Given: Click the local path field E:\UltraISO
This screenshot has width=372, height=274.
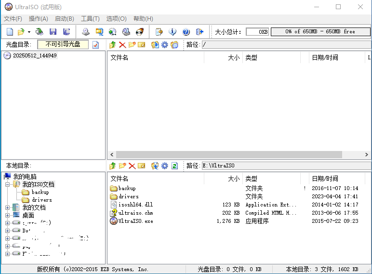Looking at the screenshot, I should point(287,166).
